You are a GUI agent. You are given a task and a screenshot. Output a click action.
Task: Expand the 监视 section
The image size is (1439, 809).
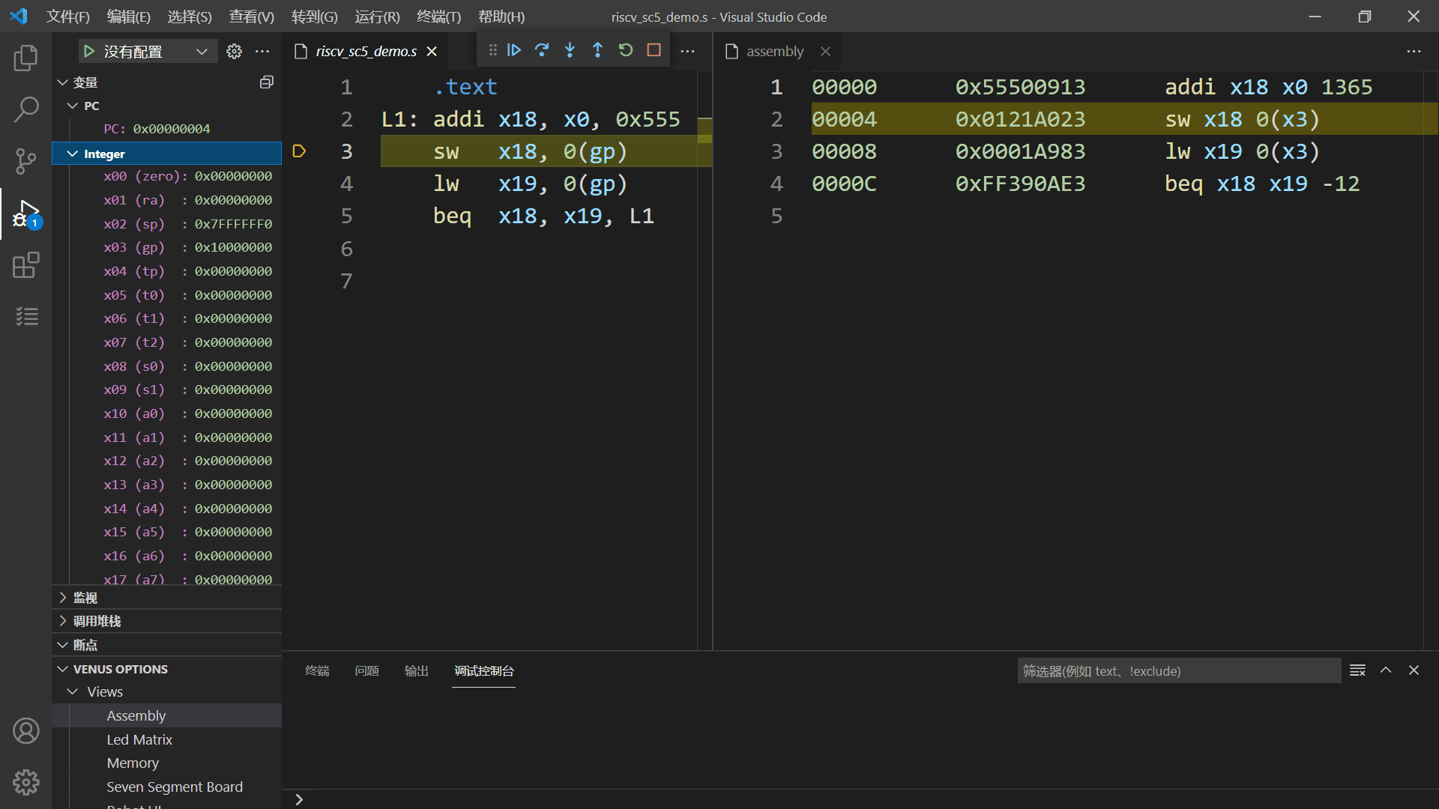[x=166, y=598]
